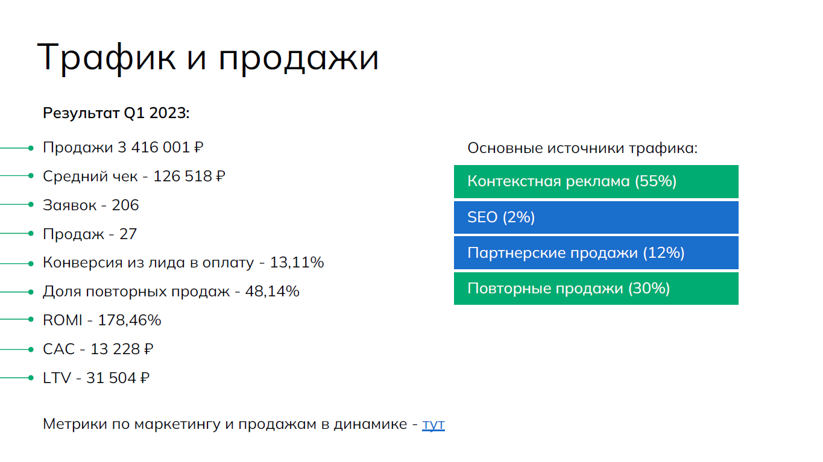Click the slide title "Трафик и продажи"
Image resolution: width=823 pixels, height=462 pixels.
pyautogui.click(x=208, y=59)
